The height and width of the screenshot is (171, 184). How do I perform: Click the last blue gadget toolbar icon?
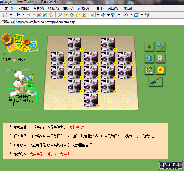coord(147,15)
